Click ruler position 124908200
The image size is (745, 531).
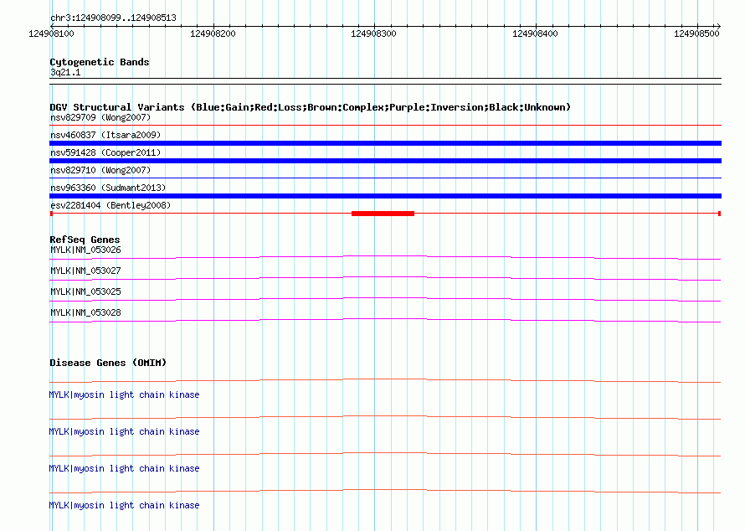[213, 34]
